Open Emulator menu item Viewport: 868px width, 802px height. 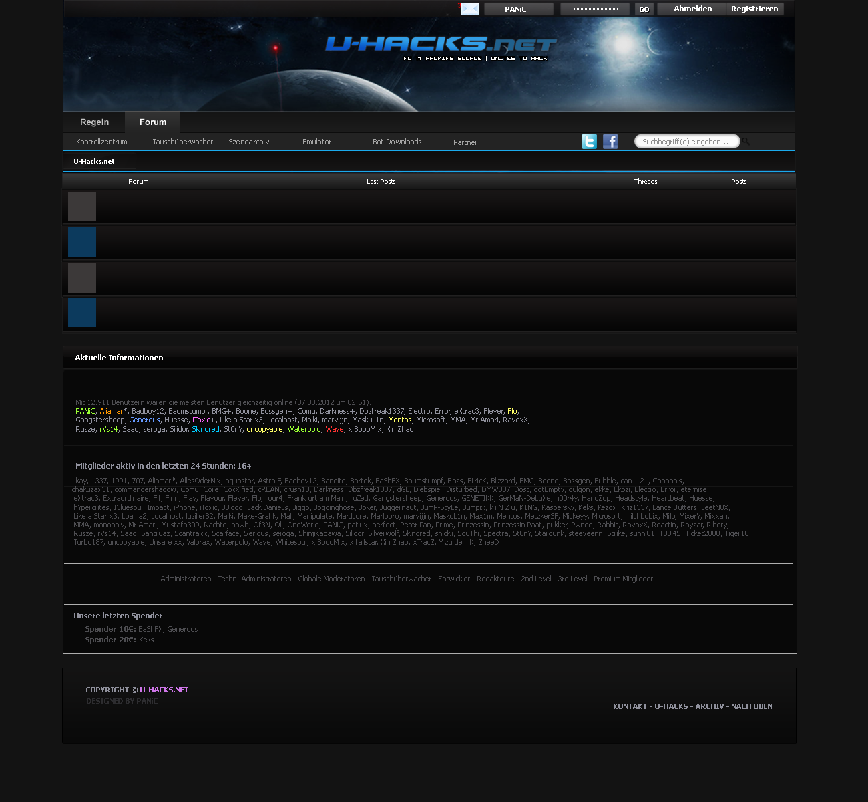coord(317,142)
